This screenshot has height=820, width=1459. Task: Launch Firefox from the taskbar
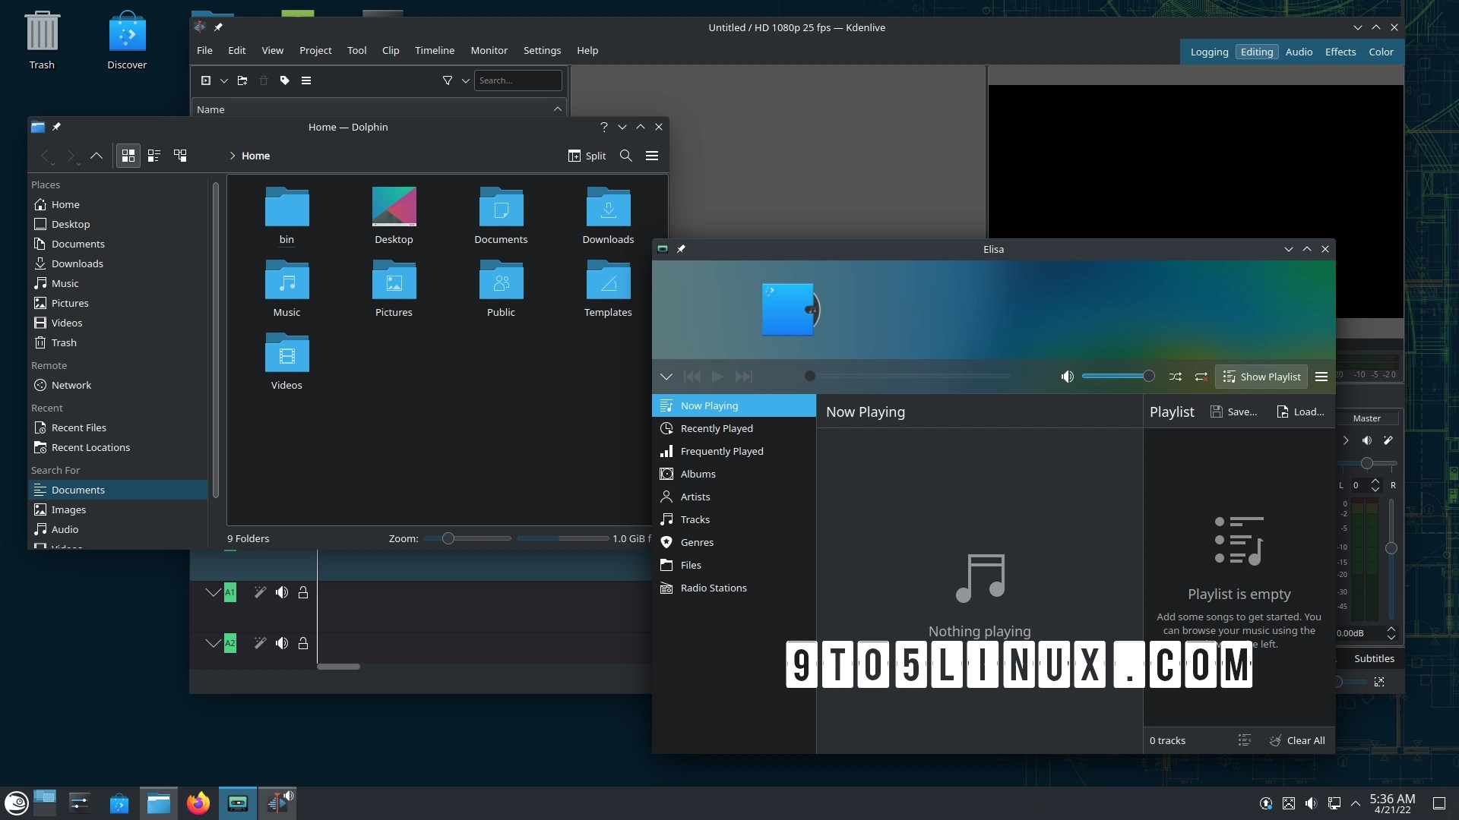tap(198, 803)
